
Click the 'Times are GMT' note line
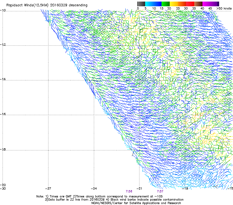coord(99,196)
